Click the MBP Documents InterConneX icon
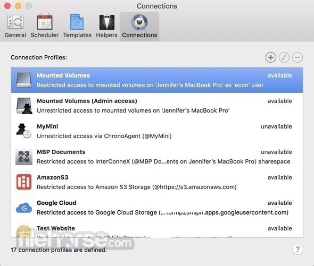The width and height of the screenshot is (314, 266). 24,157
